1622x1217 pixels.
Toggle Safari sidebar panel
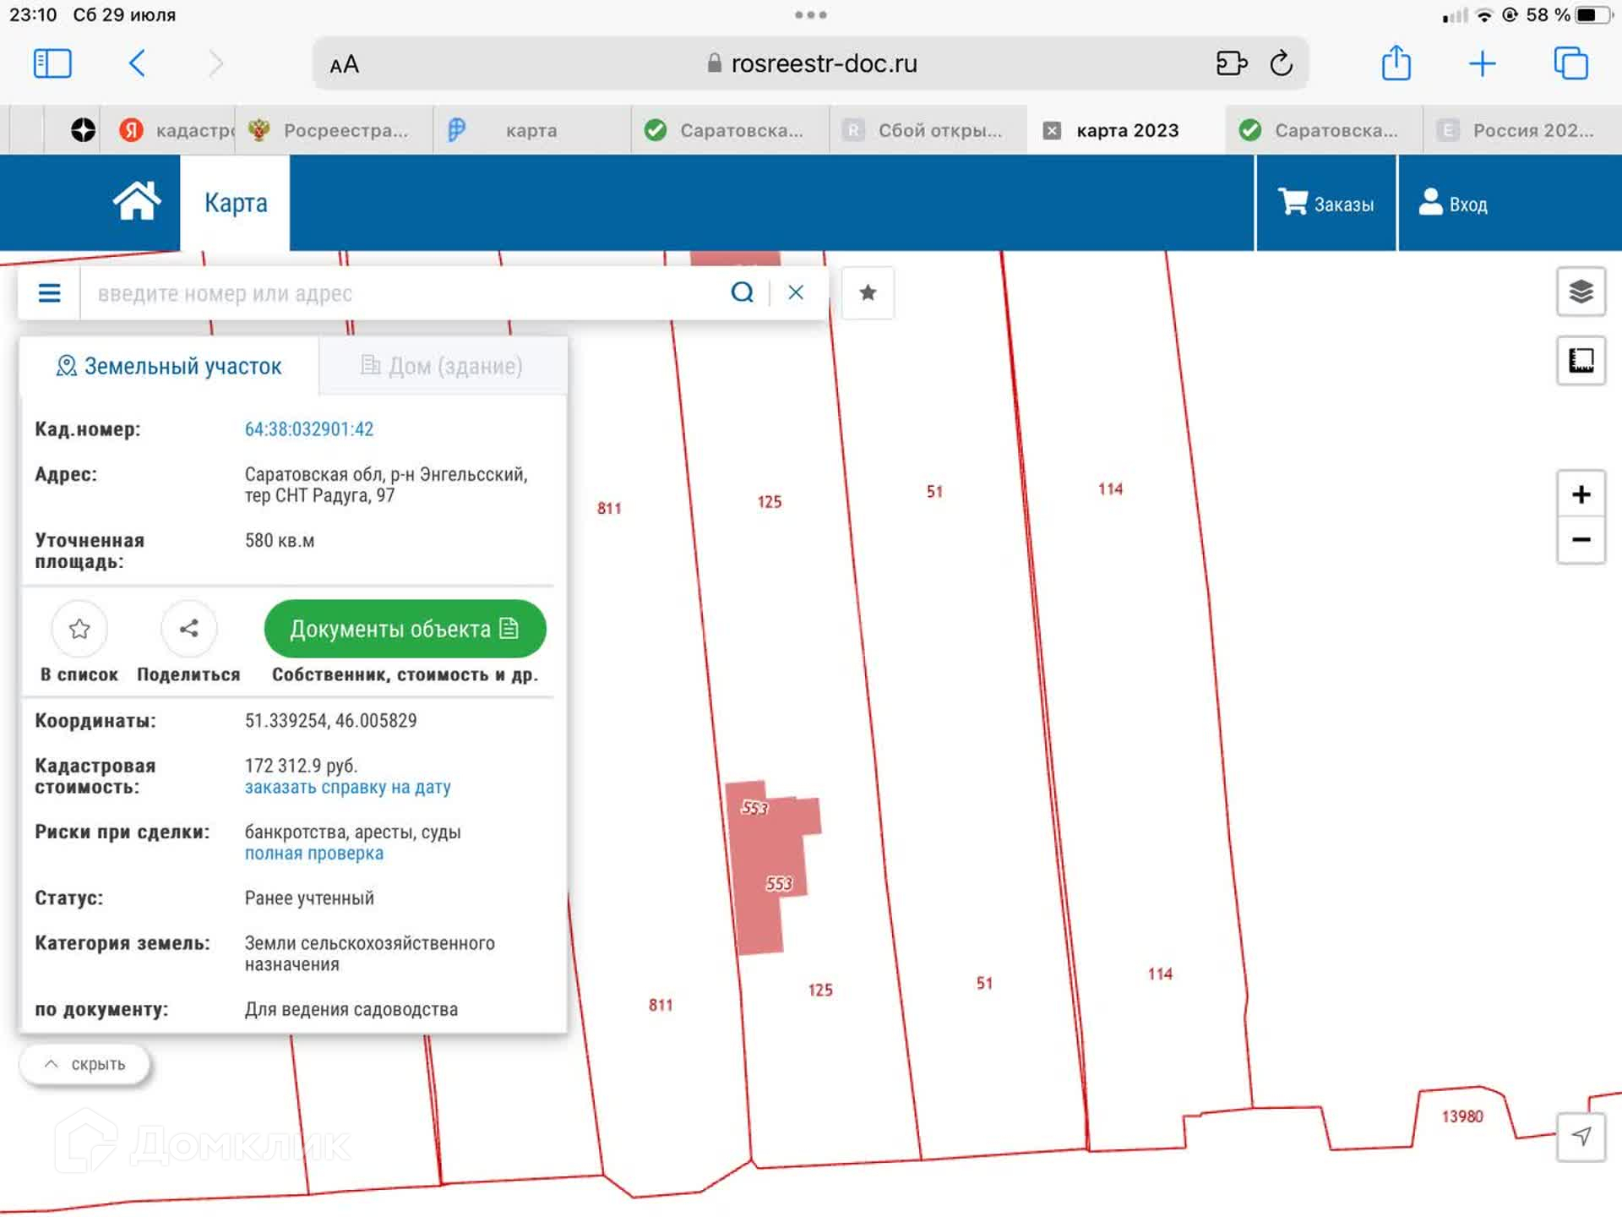[52, 63]
